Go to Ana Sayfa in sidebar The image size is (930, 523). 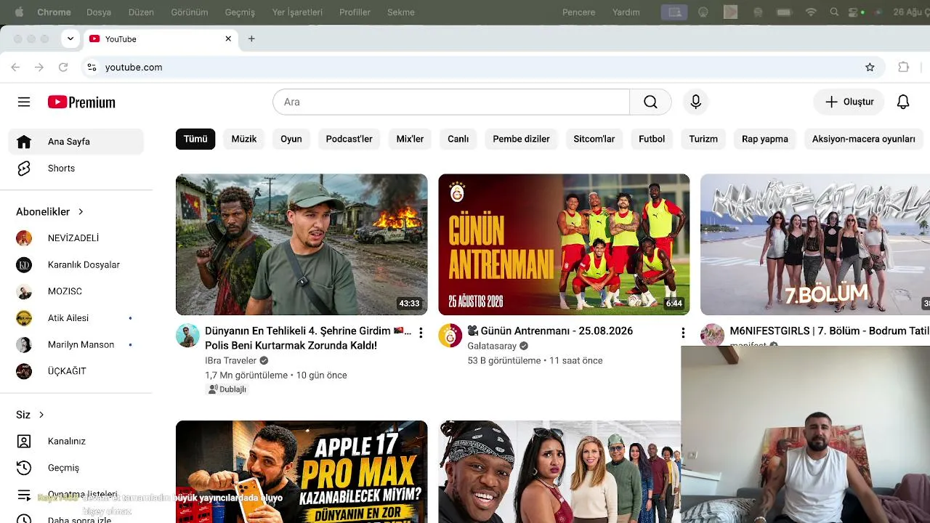(76, 142)
